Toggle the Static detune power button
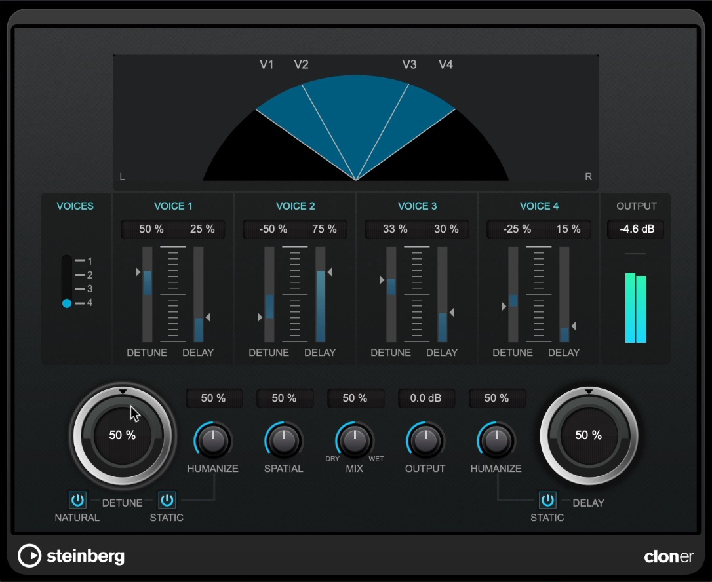Screen dimensions: 712x582 coord(167,500)
